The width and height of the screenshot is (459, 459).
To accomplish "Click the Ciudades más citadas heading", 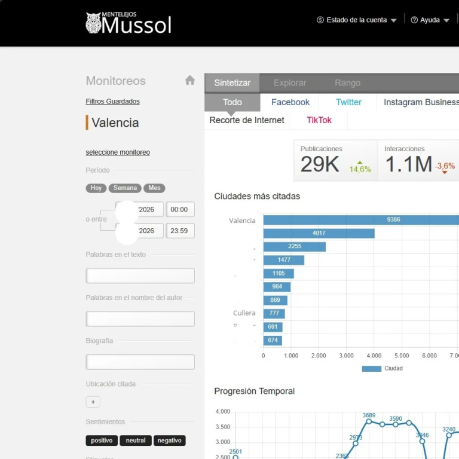I will pos(257,196).
